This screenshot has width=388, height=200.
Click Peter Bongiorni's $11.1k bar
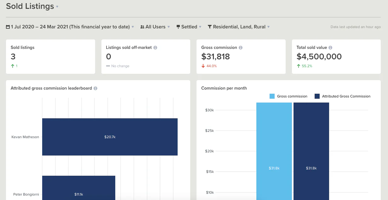click(79, 188)
